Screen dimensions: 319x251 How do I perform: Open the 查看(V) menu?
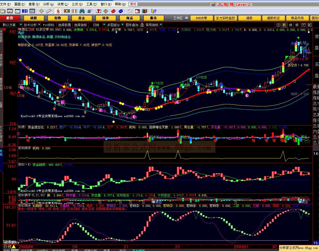(x=34, y=4)
